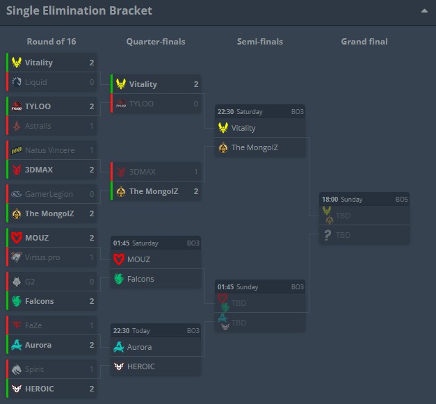Viewport: 436px width, 404px height.
Task: Open the Liquid team link
Action: (x=36, y=82)
